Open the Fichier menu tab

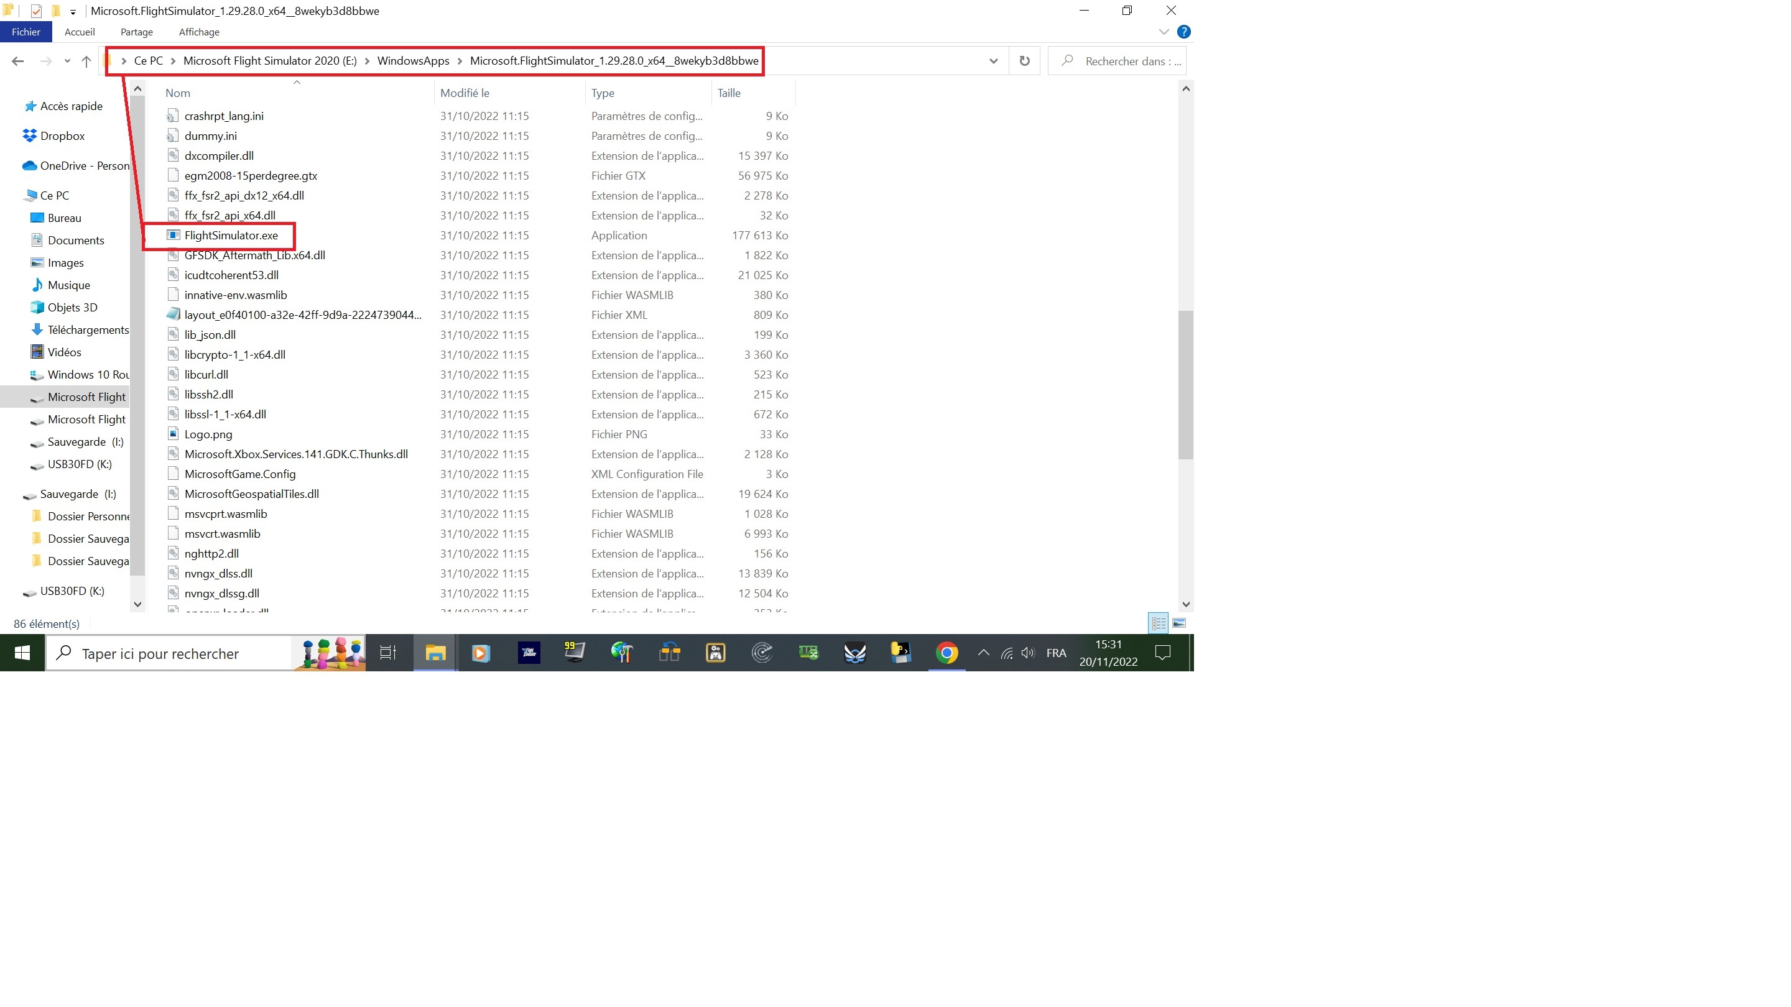tap(25, 32)
